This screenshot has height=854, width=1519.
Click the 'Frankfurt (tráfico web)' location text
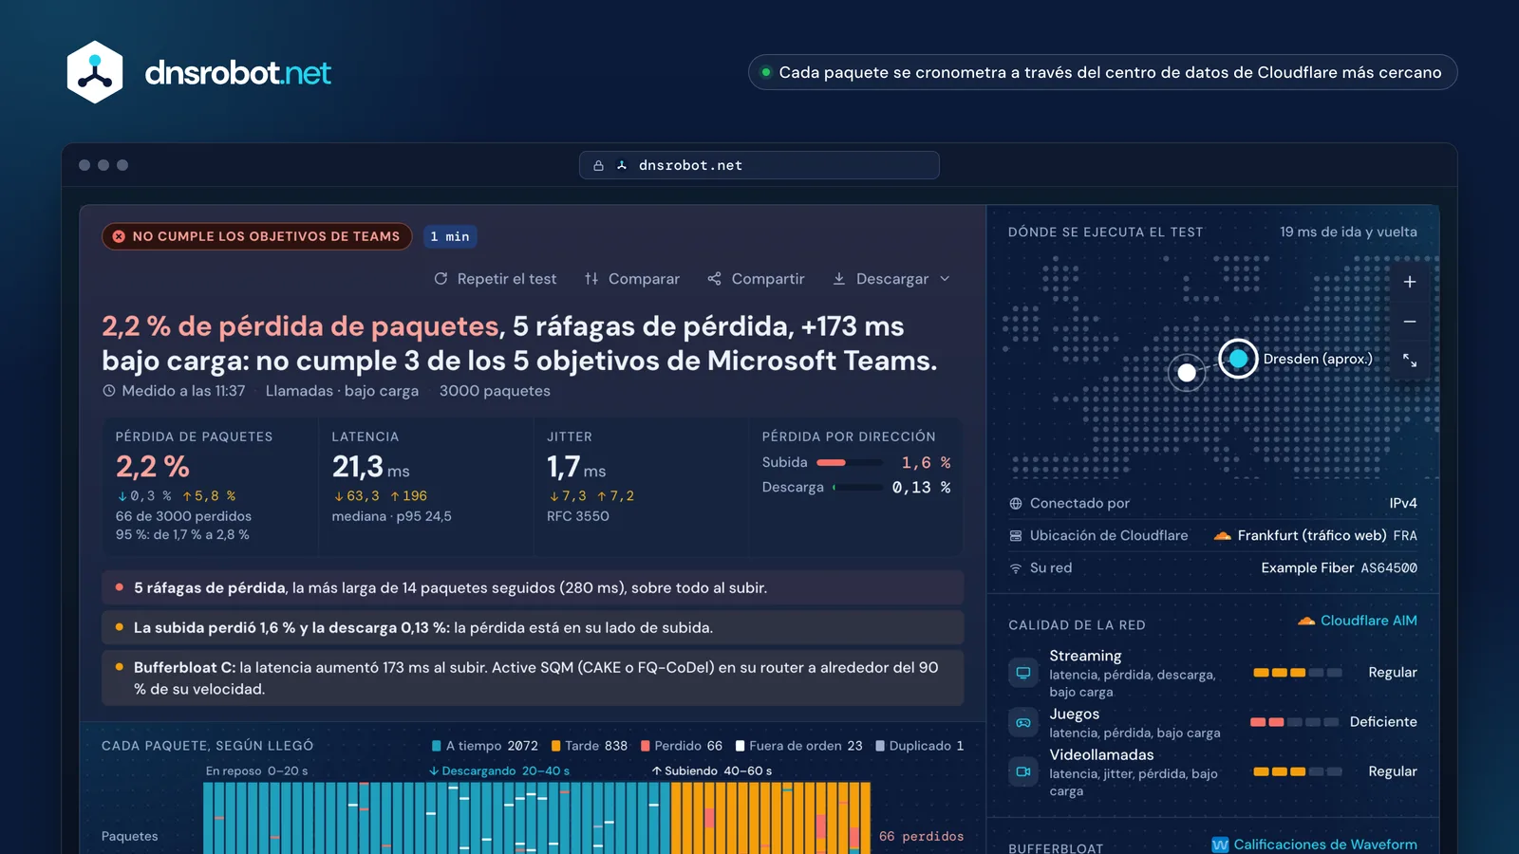point(1312,536)
